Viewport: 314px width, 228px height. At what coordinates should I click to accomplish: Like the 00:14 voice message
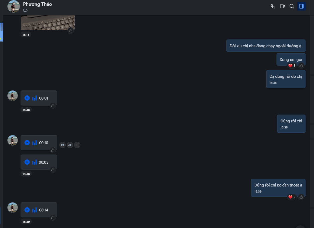pos(53,217)
